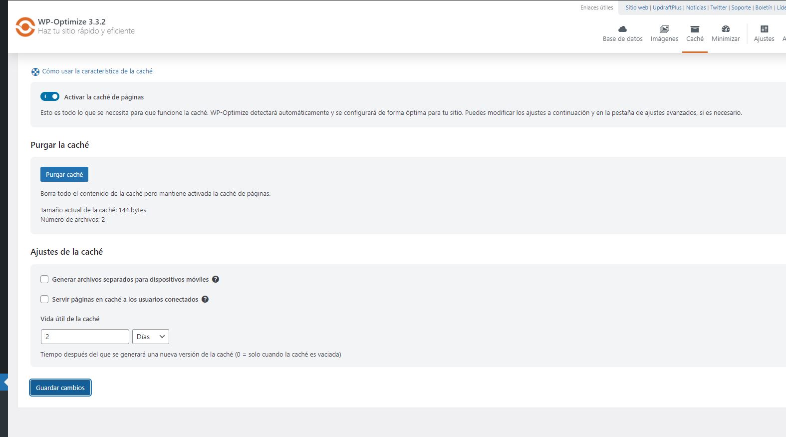Toggle the Activar la caché de páginas switch
Viewport: 786px width, 437px height.
click(x=50, y=97)
